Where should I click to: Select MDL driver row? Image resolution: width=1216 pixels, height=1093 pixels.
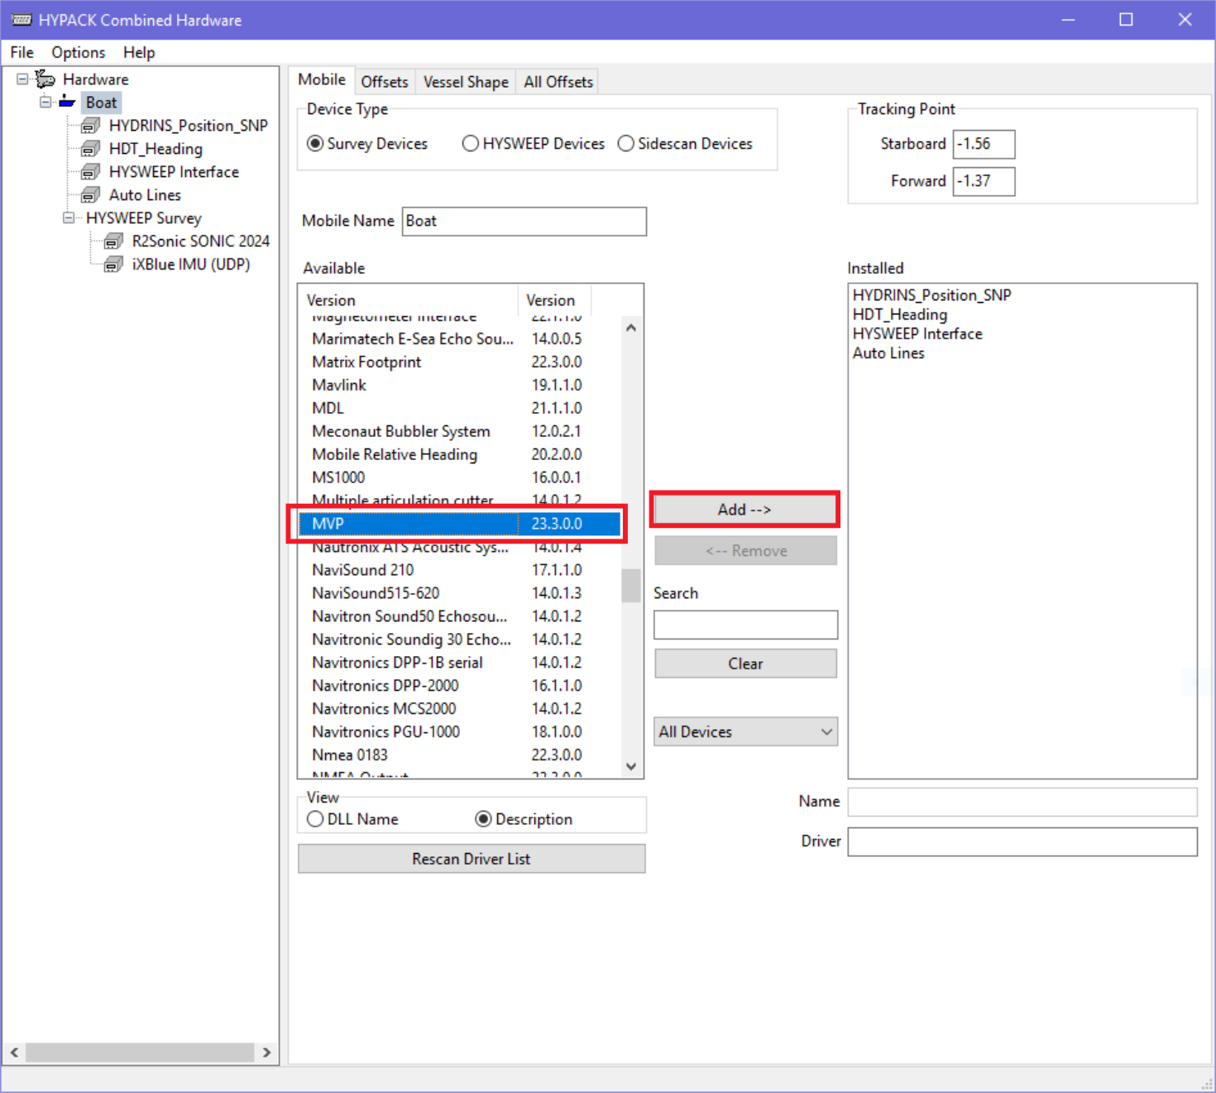[x=460, y=409]
